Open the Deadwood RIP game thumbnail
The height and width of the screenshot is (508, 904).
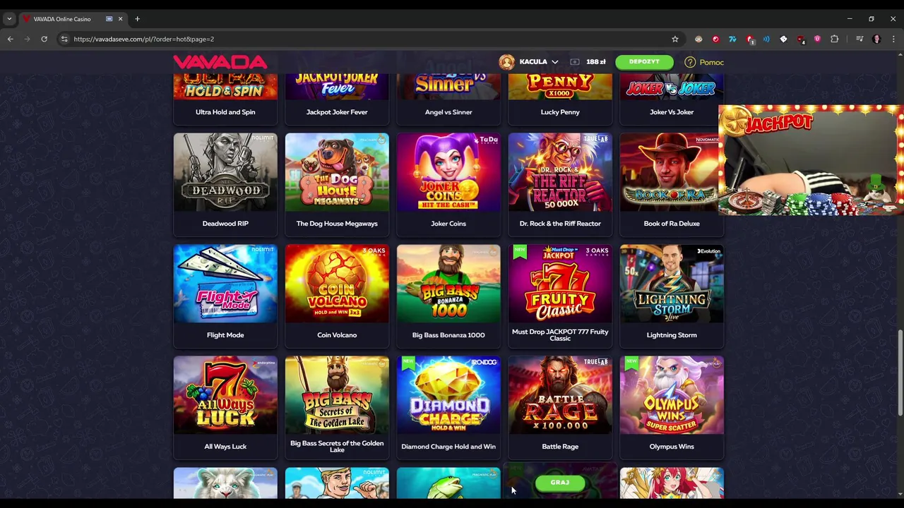coord(225,172)
